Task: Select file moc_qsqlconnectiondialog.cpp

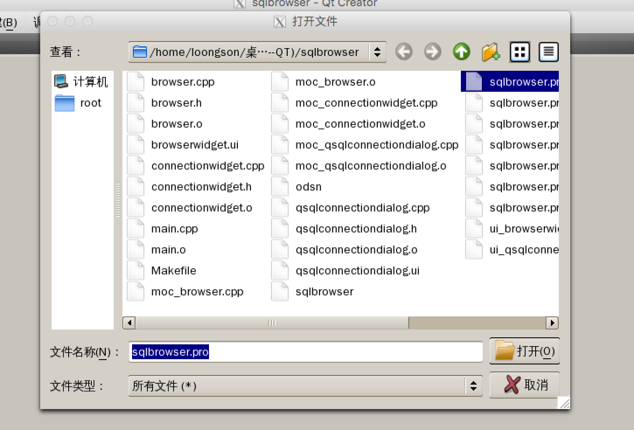Action: tap(377, 145)
